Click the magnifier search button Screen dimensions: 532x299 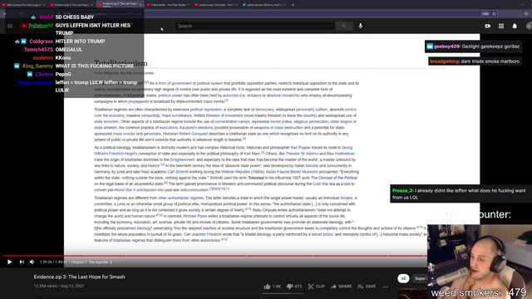343,26
